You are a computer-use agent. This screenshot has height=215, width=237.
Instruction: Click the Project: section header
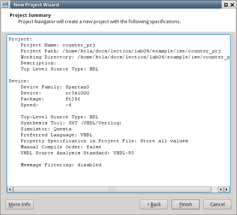[x=21, y=39]
